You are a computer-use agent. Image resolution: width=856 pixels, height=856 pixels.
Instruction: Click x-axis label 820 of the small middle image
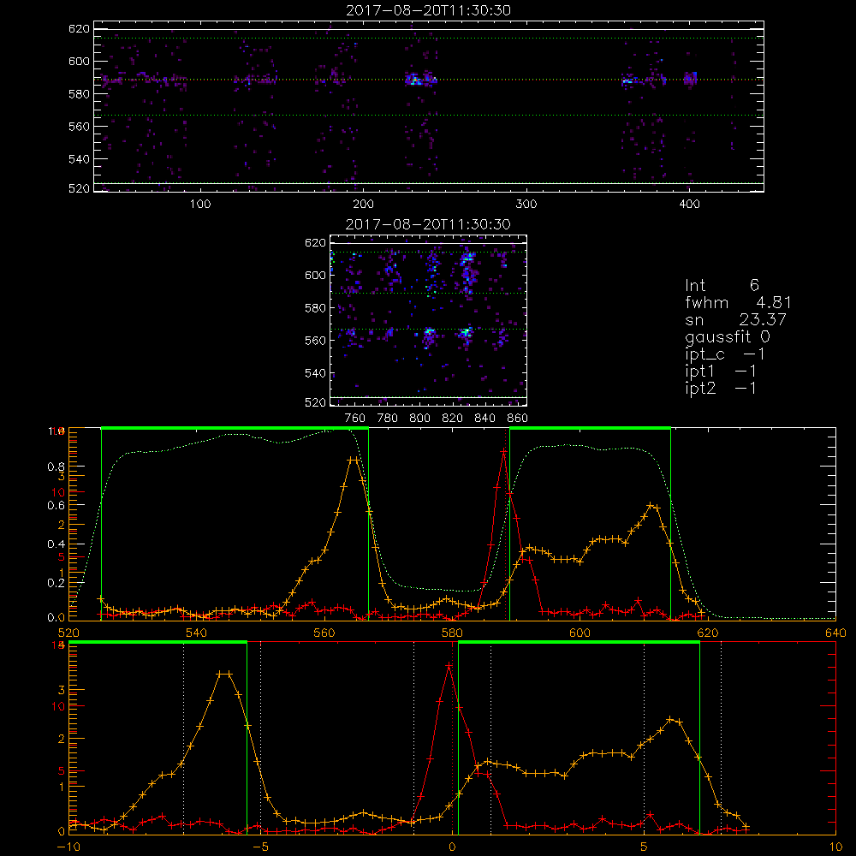(453, 419)
